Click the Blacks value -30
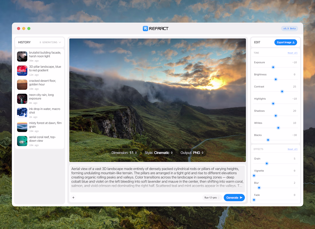This screenshot has height=229, width=315. pos(294,135)
